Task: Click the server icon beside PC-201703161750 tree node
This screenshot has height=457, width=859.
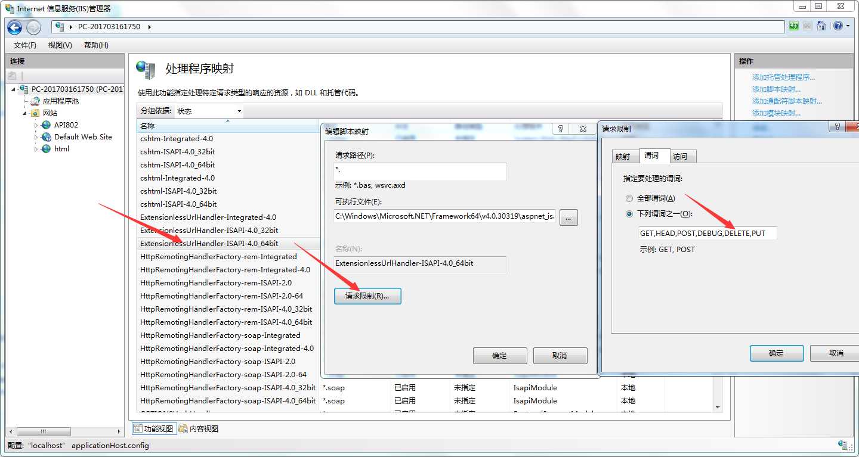Action: pos(23,89)
